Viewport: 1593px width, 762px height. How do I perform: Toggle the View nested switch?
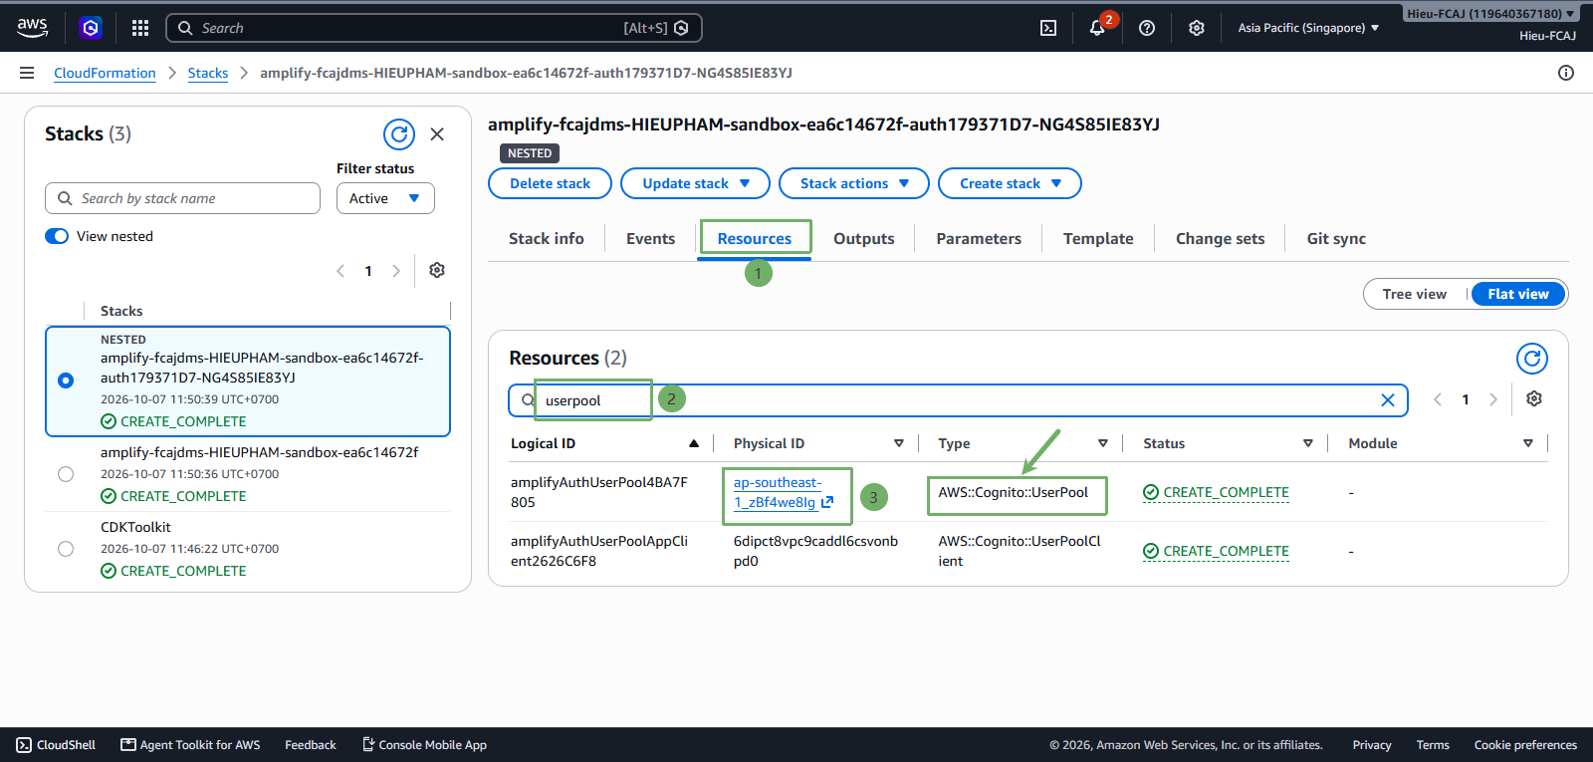pos(57,236)
